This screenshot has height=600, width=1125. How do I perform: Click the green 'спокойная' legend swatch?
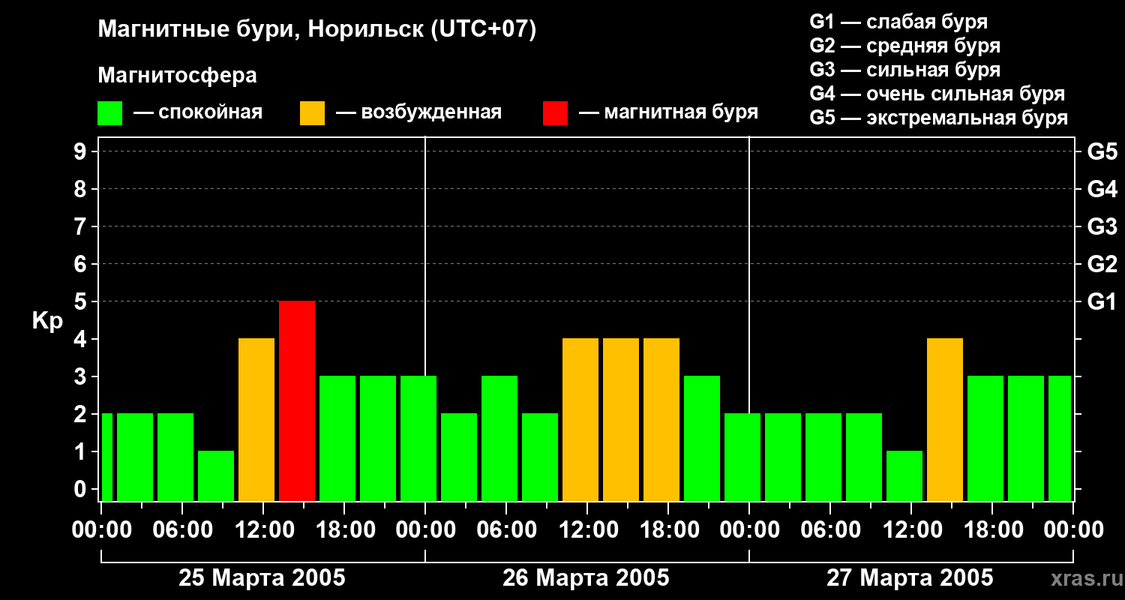[109, 113]
